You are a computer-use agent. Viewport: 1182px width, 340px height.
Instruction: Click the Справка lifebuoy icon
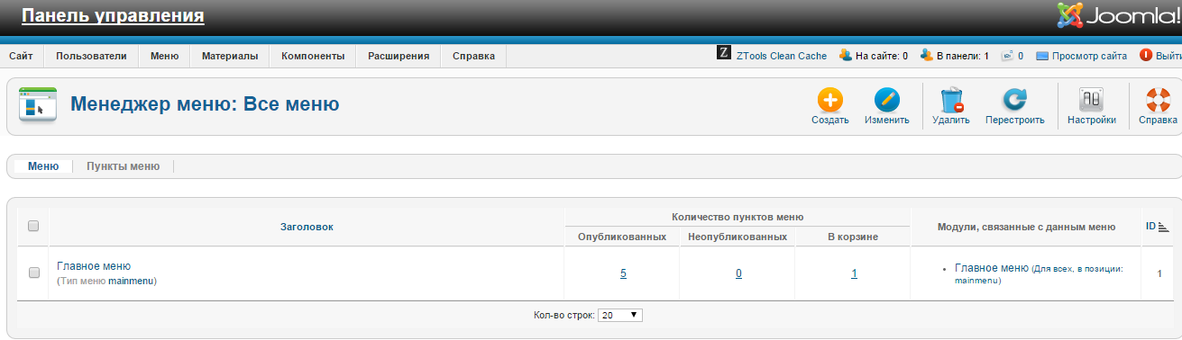pyautogui.click(x=1158, y=100)
